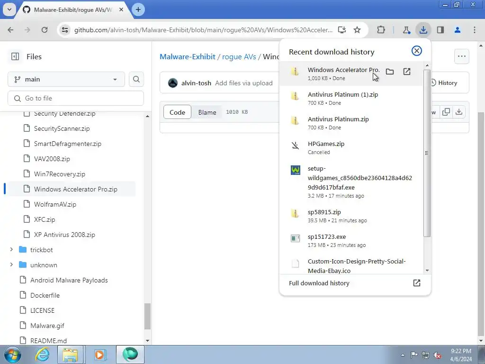Open Chrome Labs flask icon
This screenshot has width=485, height=364.
406,30
